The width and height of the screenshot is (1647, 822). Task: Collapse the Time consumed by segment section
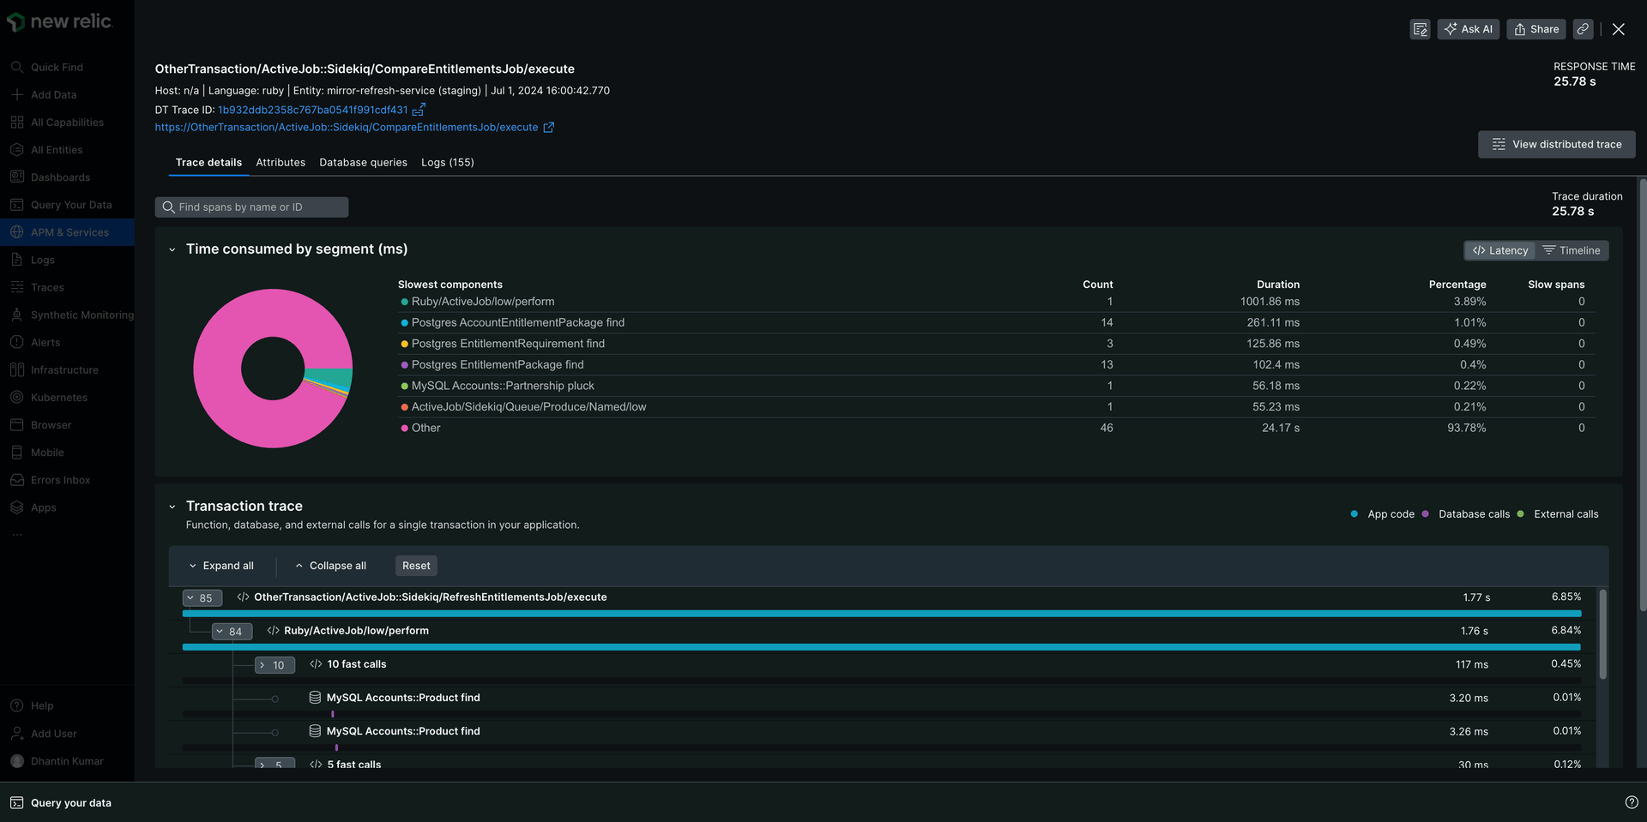tap(172, 249)
